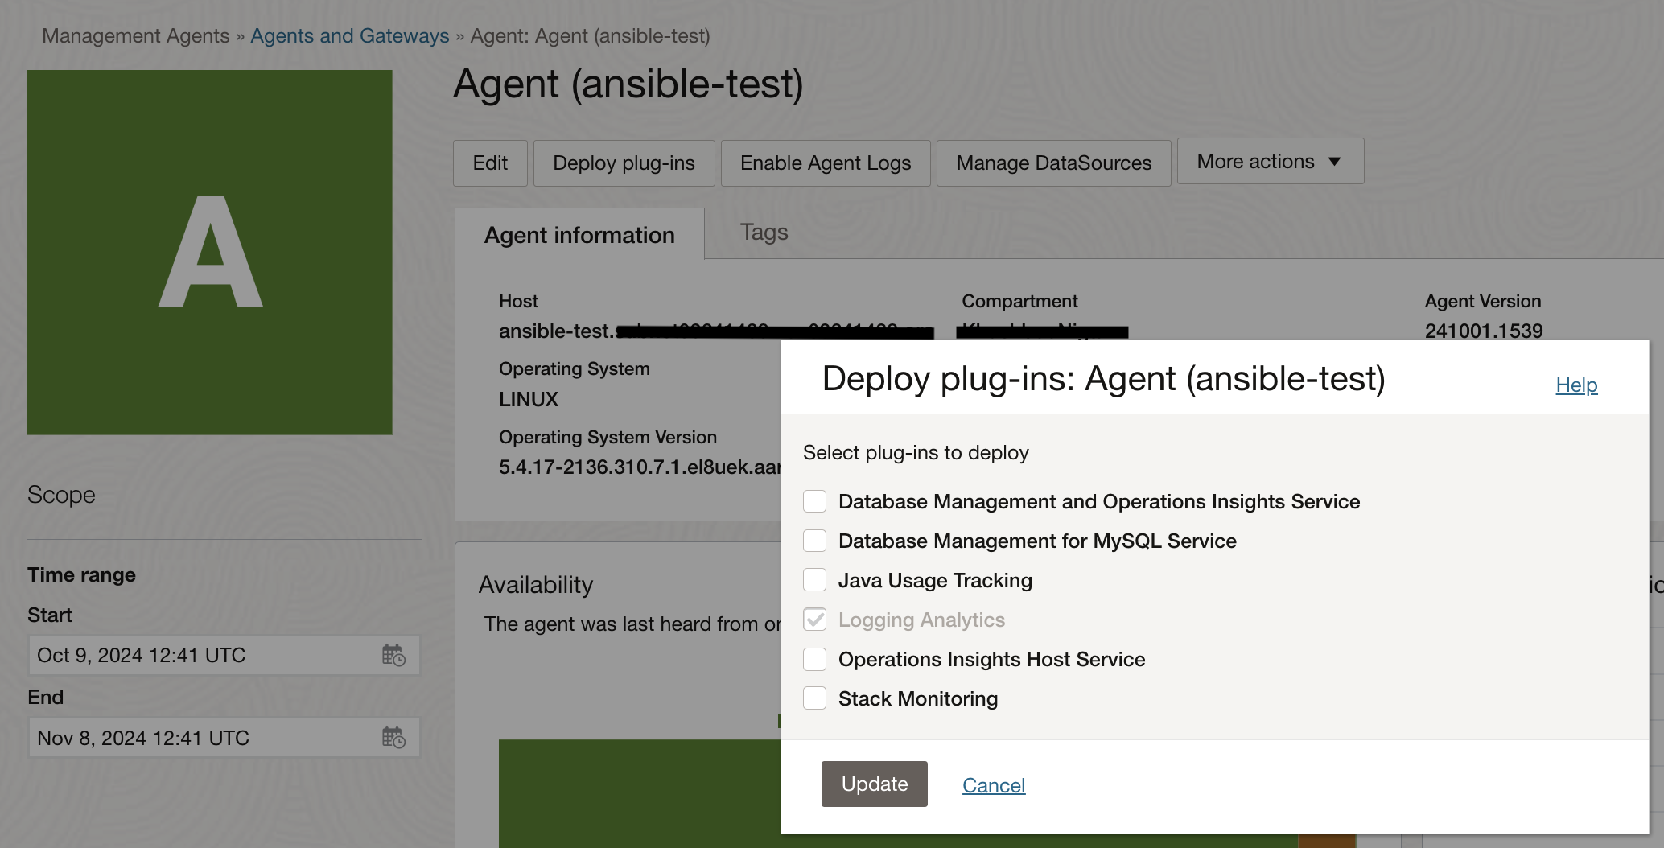
Task: Open the Start date calendar picker icon
Action: (393, 656)
